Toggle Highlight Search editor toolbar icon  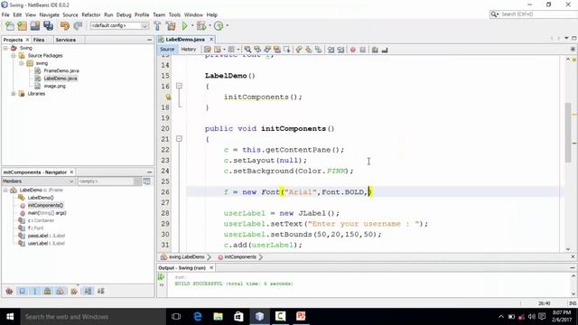pyautogui.click(x=277, y=50)
